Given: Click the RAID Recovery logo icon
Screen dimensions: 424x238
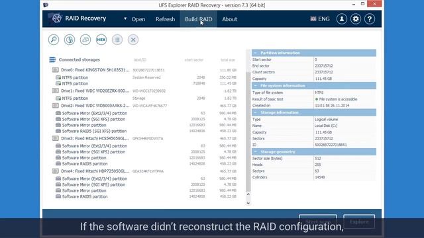Looking at the screenshot, I should click(56, 19).
